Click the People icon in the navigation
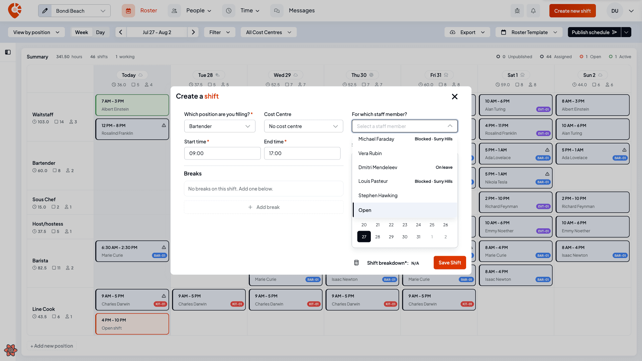The width and height of the screenshot is (642, 361). [174, 11]
